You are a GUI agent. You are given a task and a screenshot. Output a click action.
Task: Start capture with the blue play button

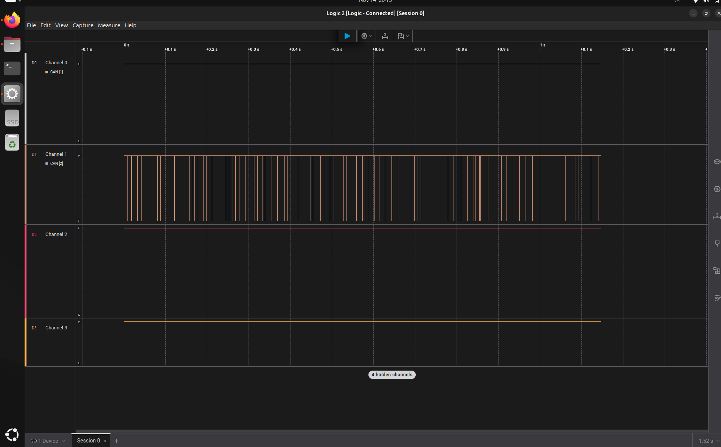pos(347,36)
